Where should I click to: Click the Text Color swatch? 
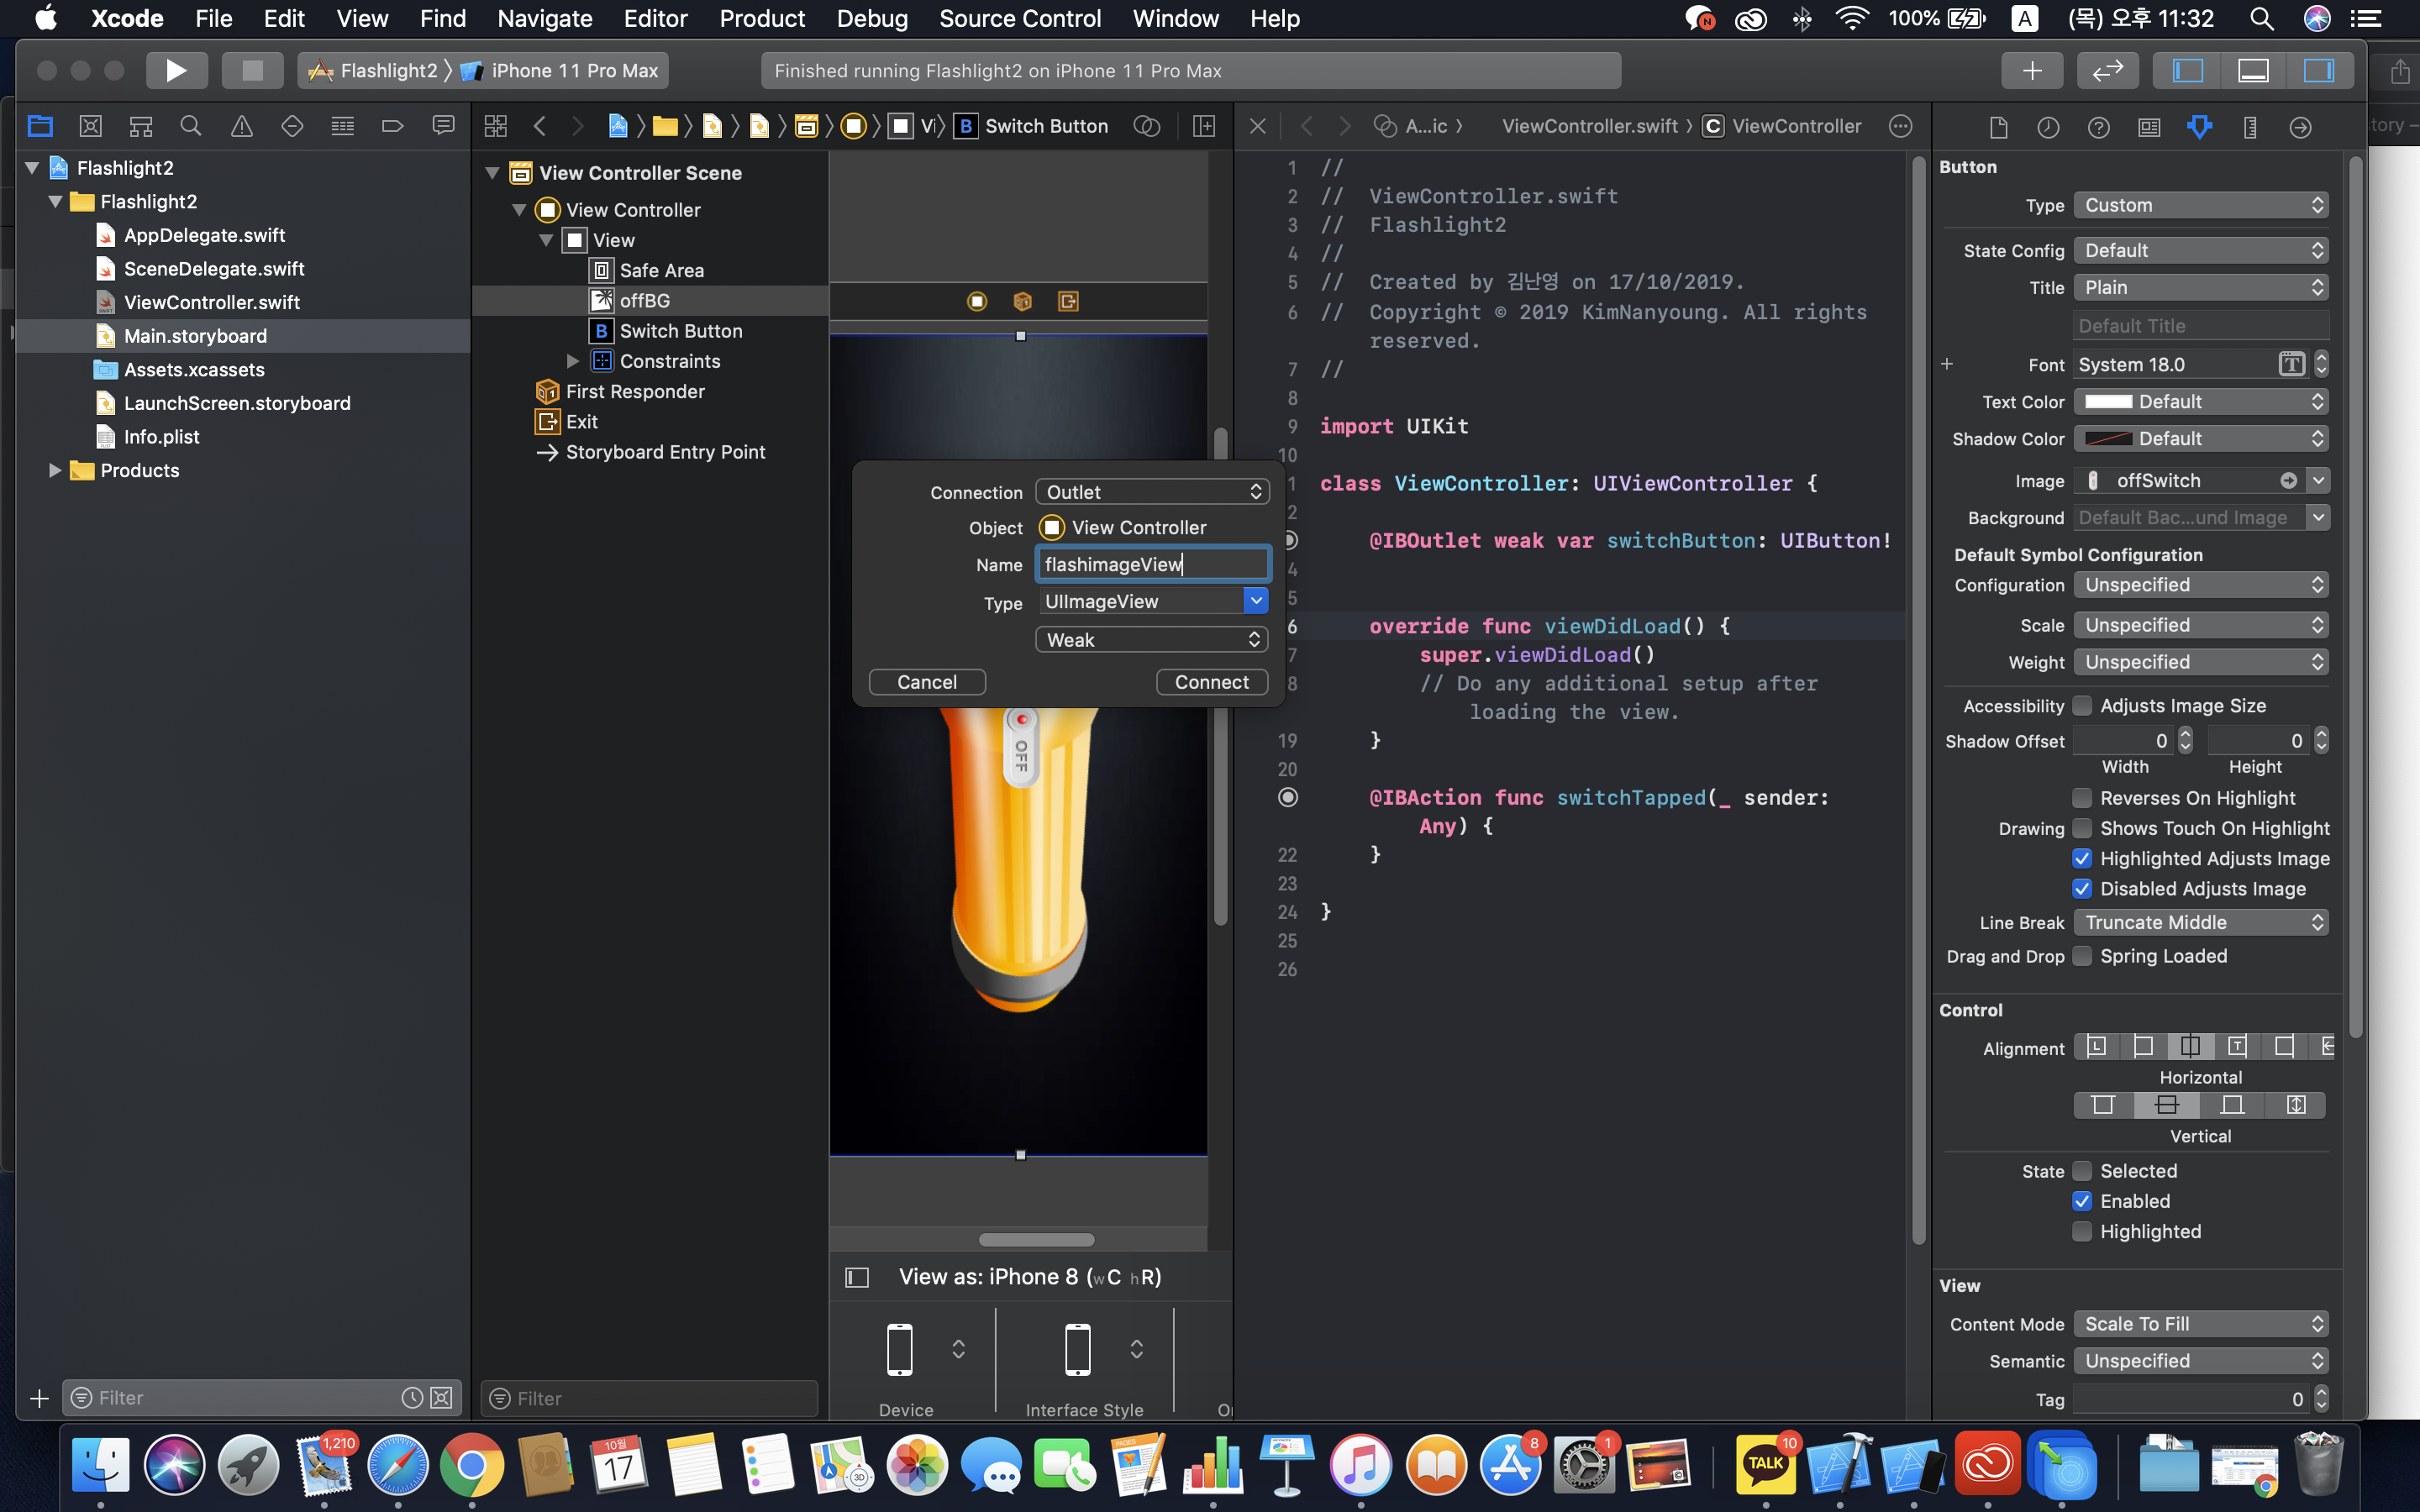2108,402
